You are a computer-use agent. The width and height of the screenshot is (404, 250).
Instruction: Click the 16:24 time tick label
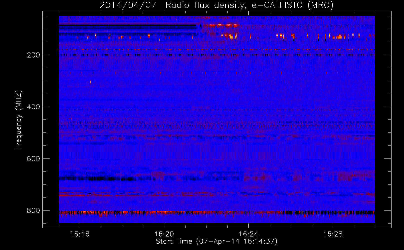click(x=248, y=234)
